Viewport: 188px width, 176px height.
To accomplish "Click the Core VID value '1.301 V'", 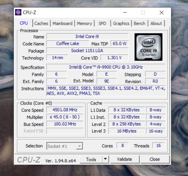I will tap(115, 58).
